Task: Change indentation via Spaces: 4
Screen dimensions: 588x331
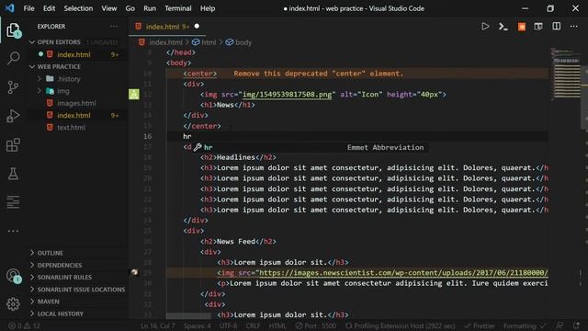Action: (x=198, y=325)
